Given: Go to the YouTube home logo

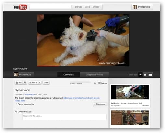Looking at the screenshot, I should (20, 7).
